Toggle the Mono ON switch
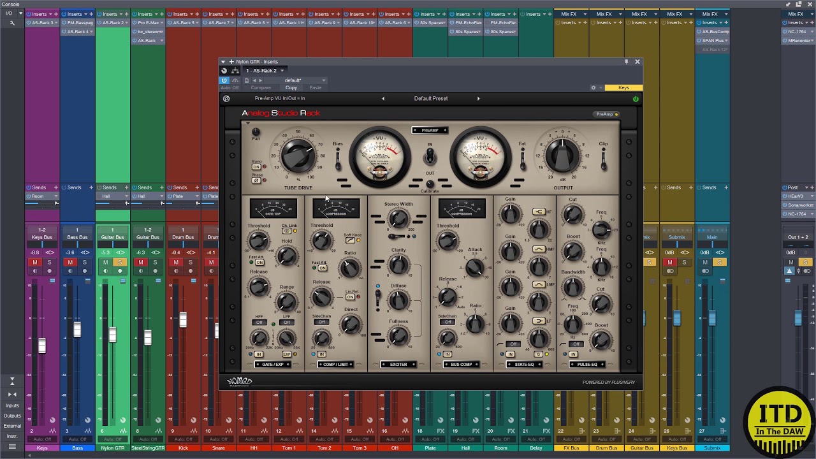Screen dimensions: 816x459 point(256,167)
